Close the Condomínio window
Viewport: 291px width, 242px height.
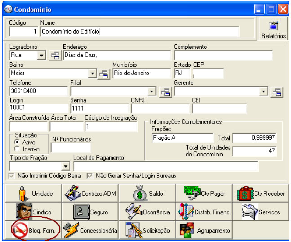coord(283,9)
